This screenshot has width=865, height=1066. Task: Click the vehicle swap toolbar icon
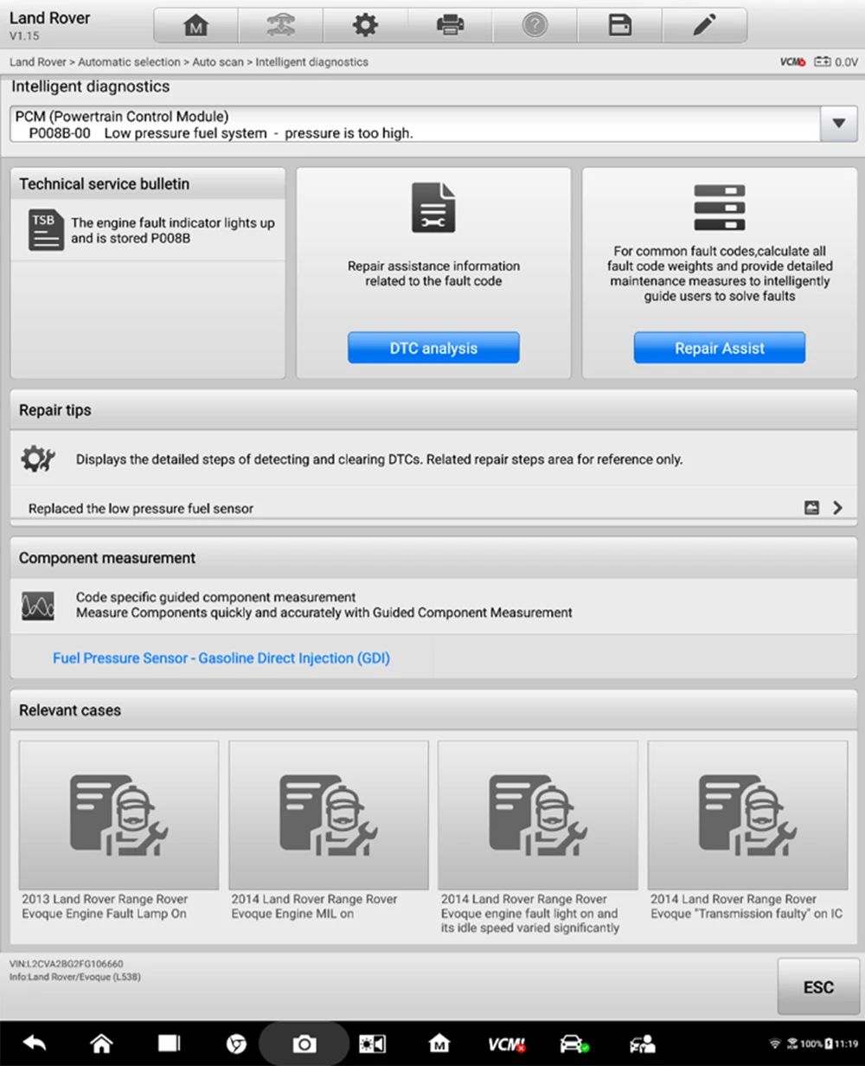coord(280,26)
